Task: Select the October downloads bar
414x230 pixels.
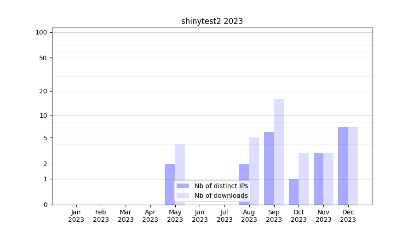Action: 304,178
